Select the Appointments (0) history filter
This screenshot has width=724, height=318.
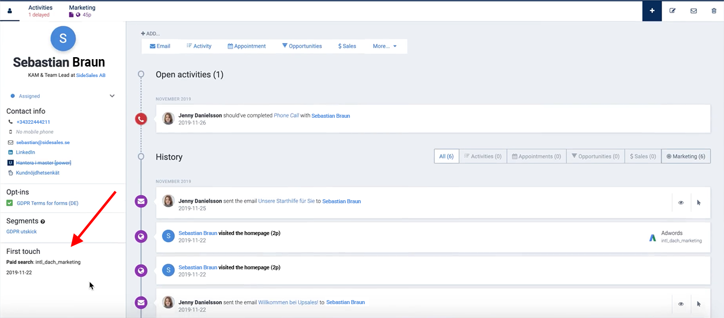(x=537, y=156)
